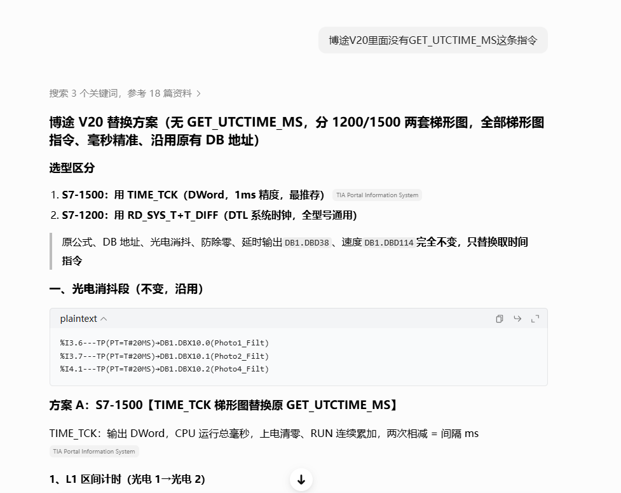Expand code block to fullscreen view

(535, 319)
